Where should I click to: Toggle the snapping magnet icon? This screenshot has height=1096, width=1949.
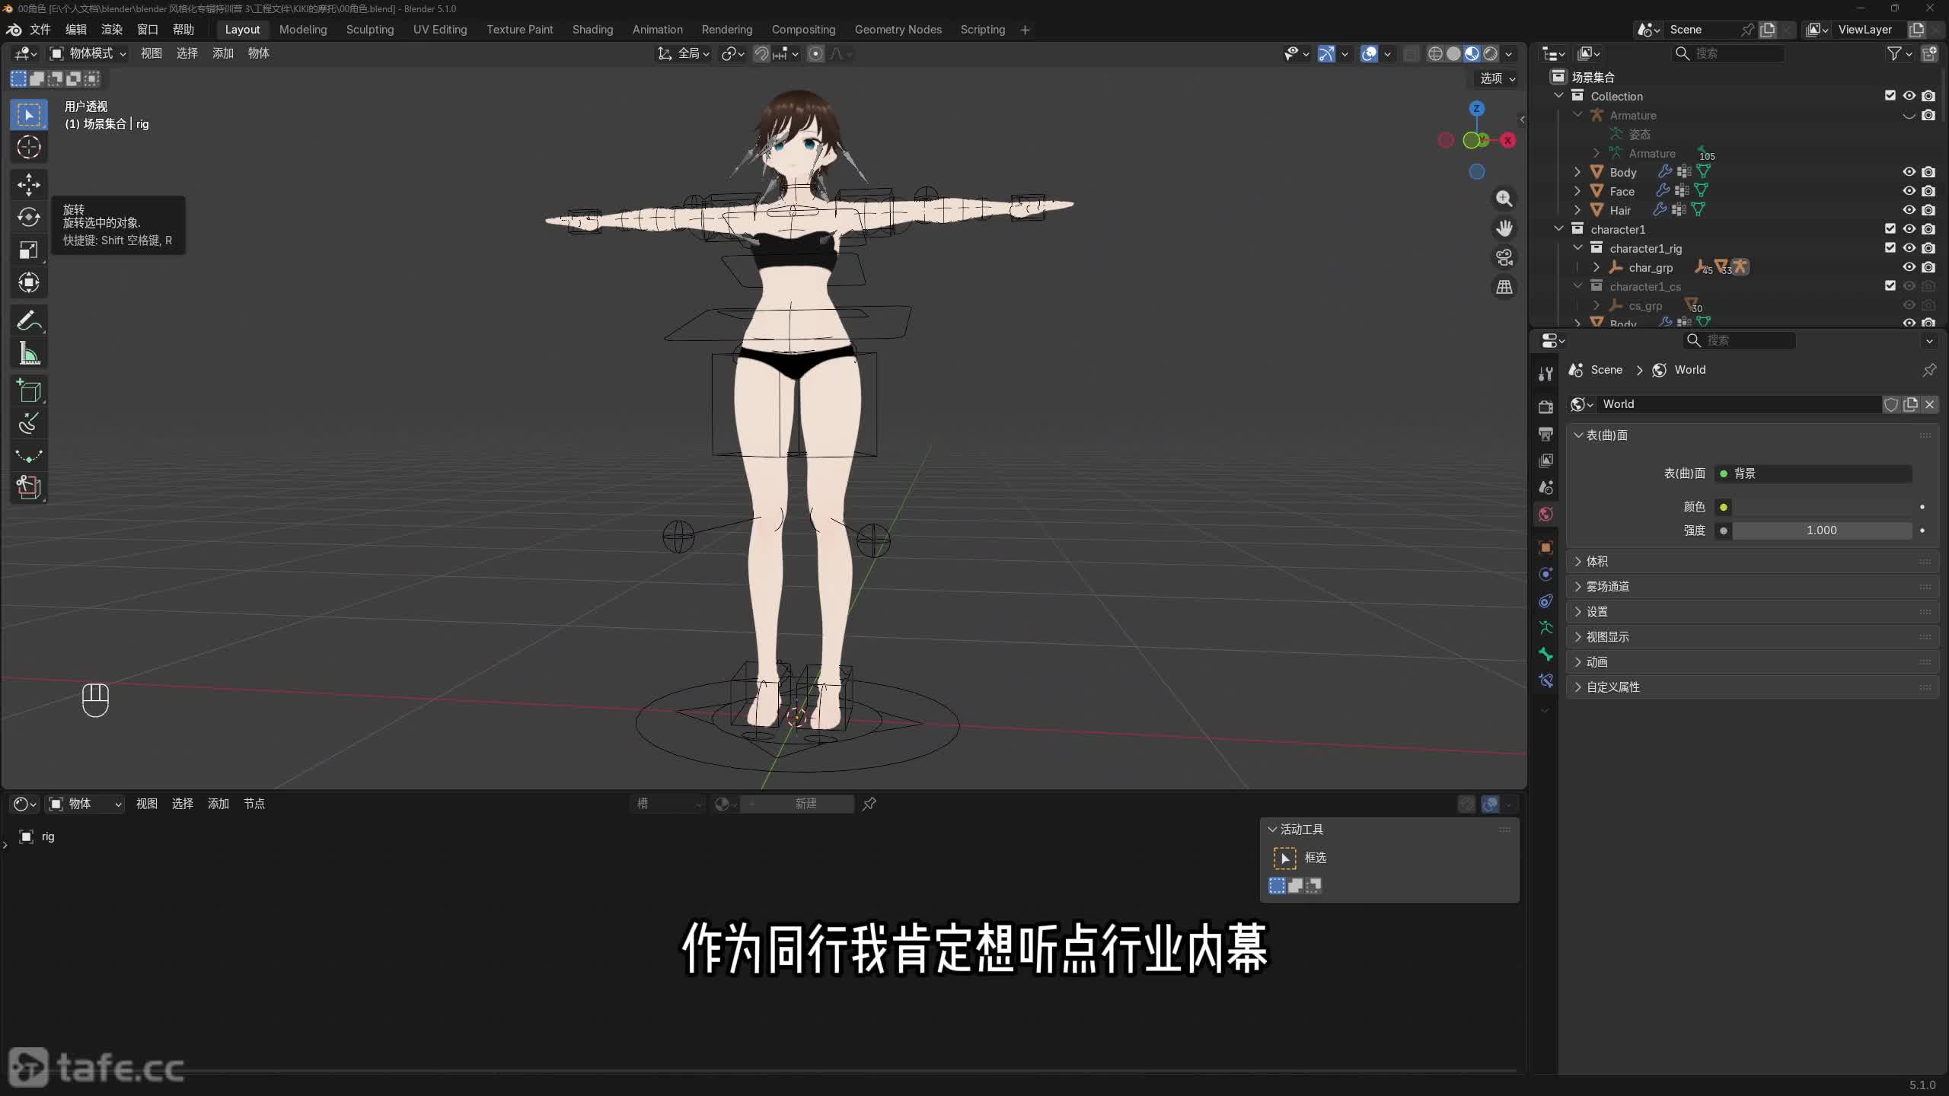click(x=761, y=54)
